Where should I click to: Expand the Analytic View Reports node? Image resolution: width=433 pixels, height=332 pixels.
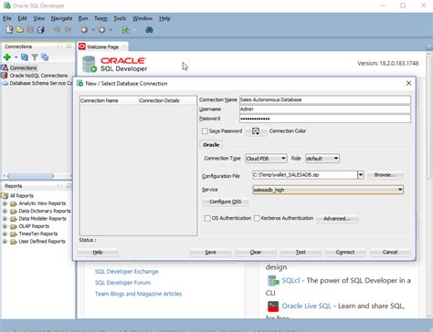pos(5,203)
